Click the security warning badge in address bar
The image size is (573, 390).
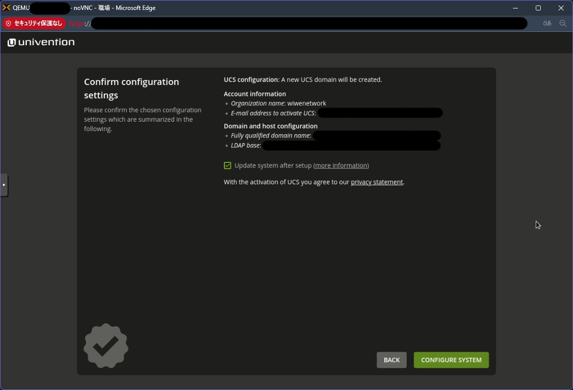tap(34, 23)
